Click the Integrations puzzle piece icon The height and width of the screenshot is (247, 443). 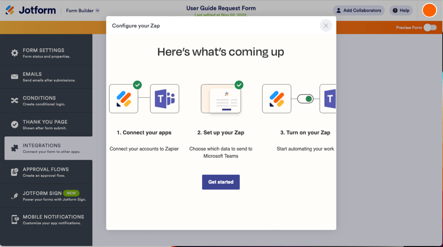pyautogui.click(x=15, y=148)
